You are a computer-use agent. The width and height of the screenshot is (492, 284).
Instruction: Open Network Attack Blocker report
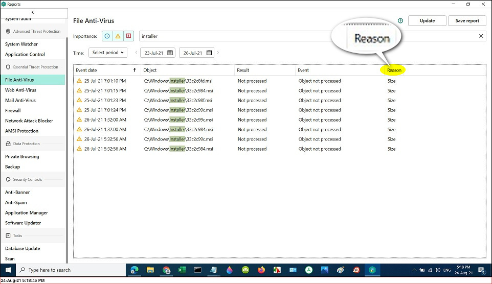click(x=29, y=121)
